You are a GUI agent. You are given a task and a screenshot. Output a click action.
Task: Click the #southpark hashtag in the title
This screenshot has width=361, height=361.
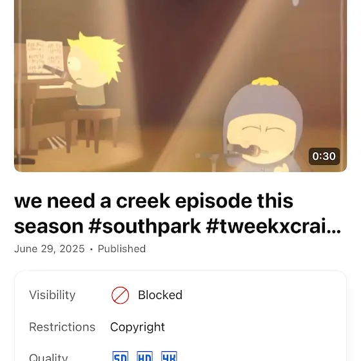click(x=144, y=226)
